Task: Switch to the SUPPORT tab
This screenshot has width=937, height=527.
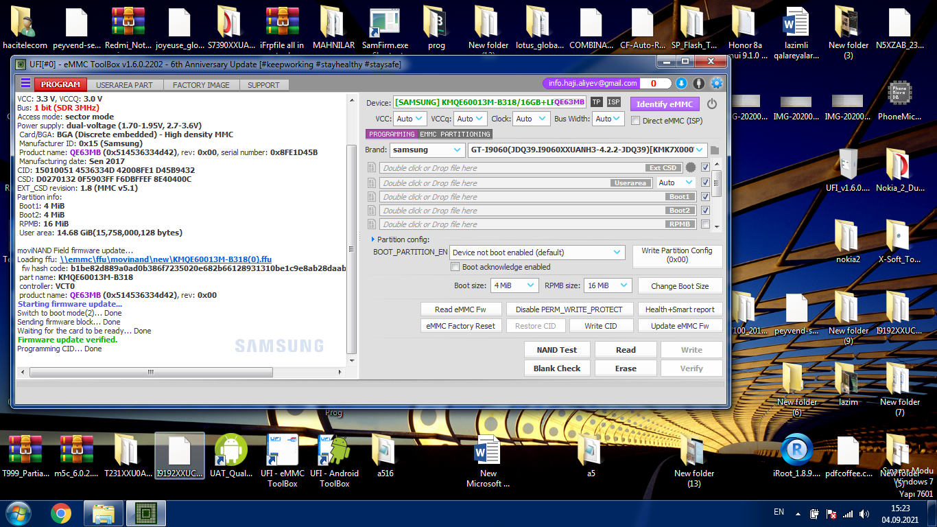Action: 264,85
